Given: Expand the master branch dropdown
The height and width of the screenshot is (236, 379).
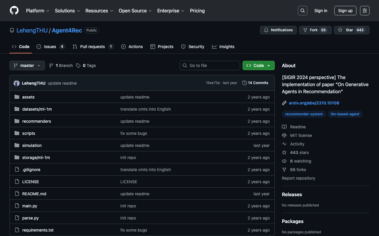Looking at the screenshot, I should tap(27, 65).
